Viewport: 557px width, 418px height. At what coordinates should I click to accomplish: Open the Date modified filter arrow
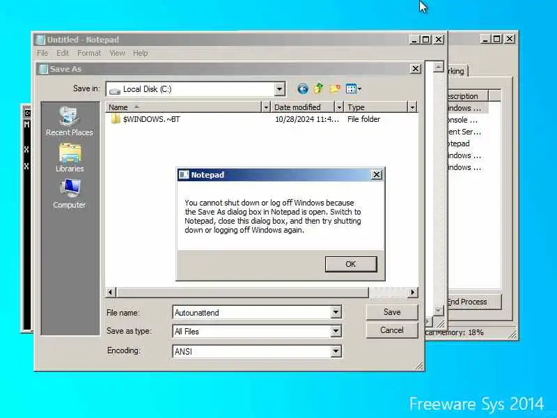pyautogui.click(x=339, y=107)
